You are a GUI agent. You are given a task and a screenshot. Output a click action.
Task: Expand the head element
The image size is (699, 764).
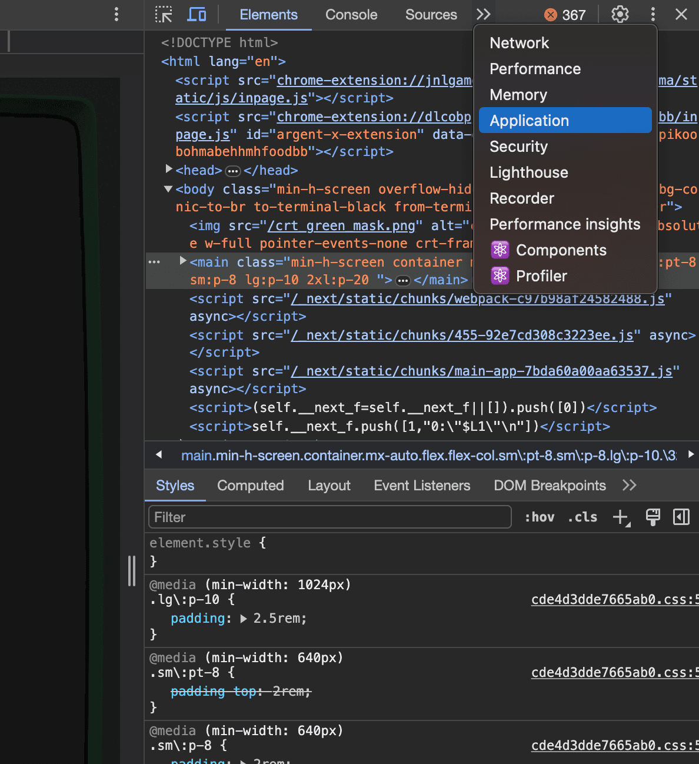[x=169, y=170]
